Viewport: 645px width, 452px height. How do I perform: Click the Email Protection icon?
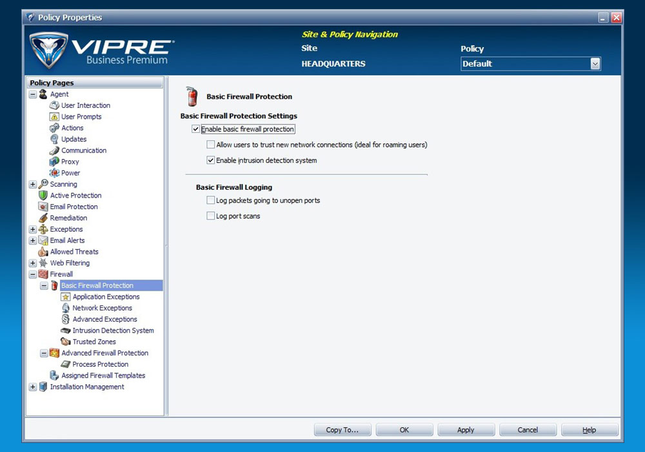[43, 207]
